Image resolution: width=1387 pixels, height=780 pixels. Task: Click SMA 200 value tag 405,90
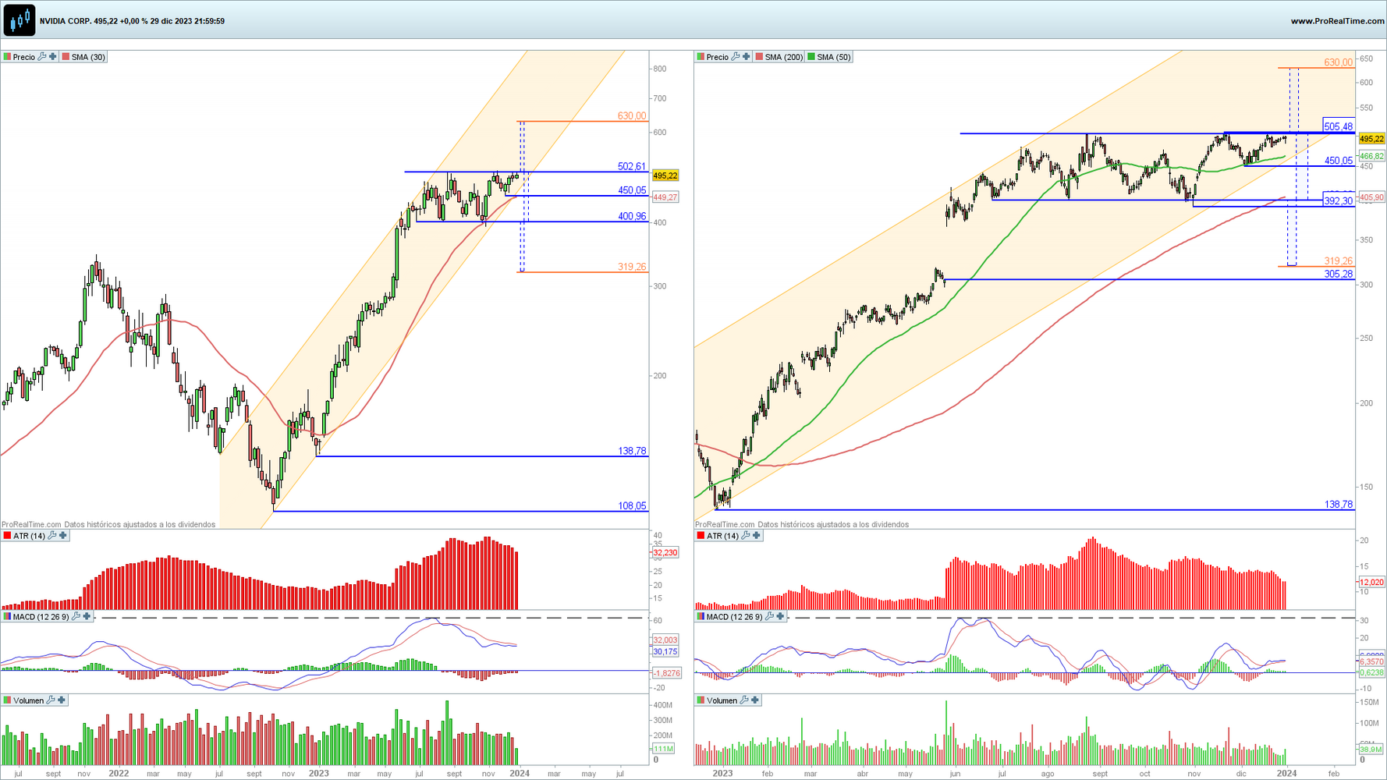coord(1371,197)
